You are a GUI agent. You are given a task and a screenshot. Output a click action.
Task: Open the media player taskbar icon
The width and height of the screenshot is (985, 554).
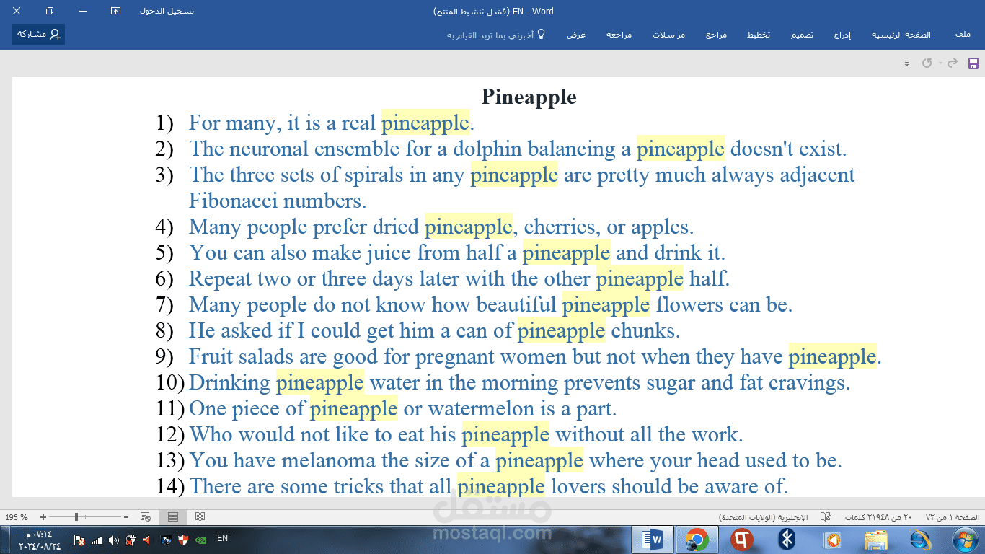(x=831, y=540)
